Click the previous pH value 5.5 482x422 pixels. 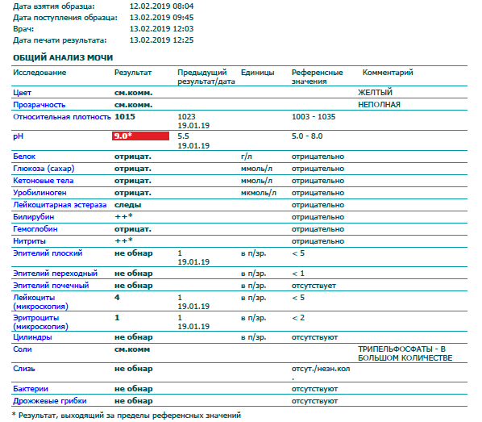[x=184, y=136]
